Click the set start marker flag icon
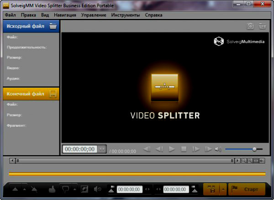This screenshot has width=274, height=200. (111, 189)
